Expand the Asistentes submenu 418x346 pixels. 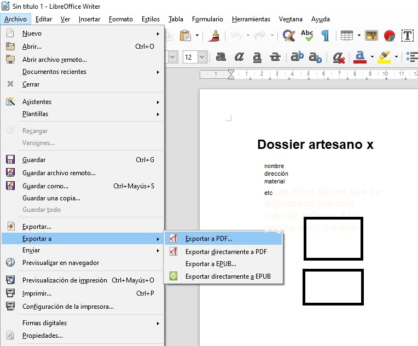(x=83, y=102)
